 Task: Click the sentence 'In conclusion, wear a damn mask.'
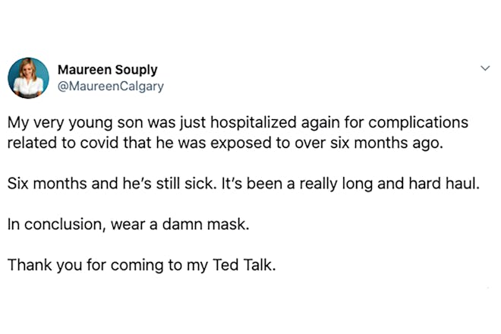(128, 224)
